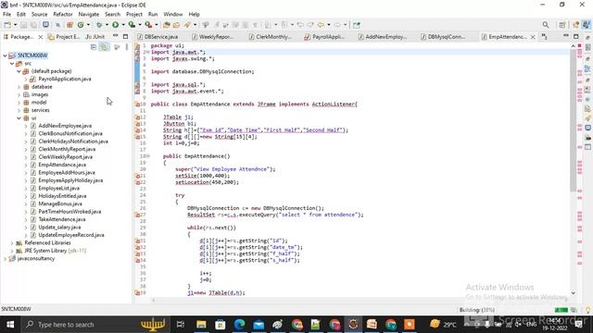Click the Open Task toolbar icon
Screen dimensions: 593x333
click(176, 25)
